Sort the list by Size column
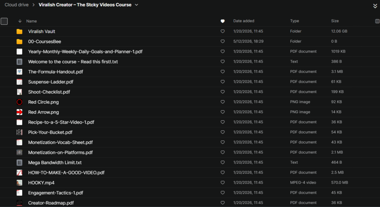 (x=335, y=21)
